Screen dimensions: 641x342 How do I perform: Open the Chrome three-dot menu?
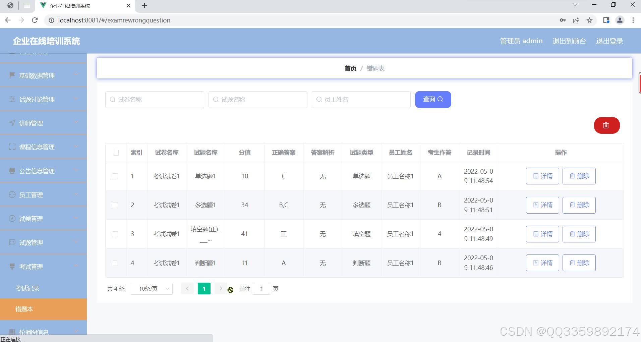click(x=633, y=20)
